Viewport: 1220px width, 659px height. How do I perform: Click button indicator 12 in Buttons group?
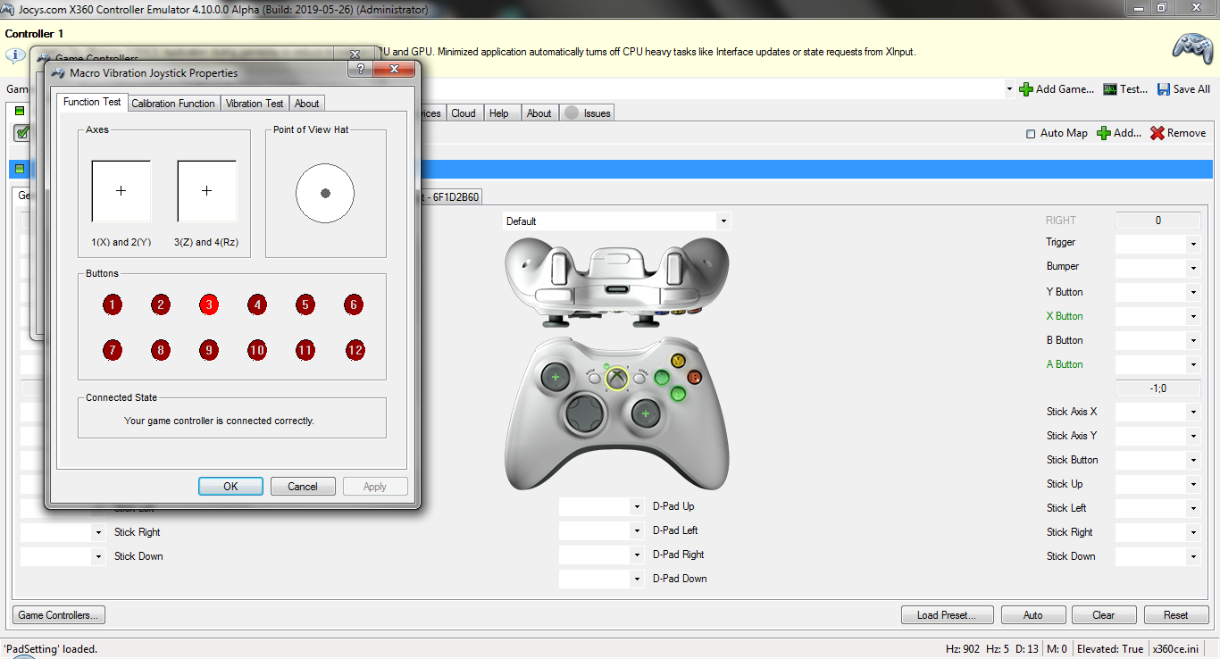tap(355, 350)
